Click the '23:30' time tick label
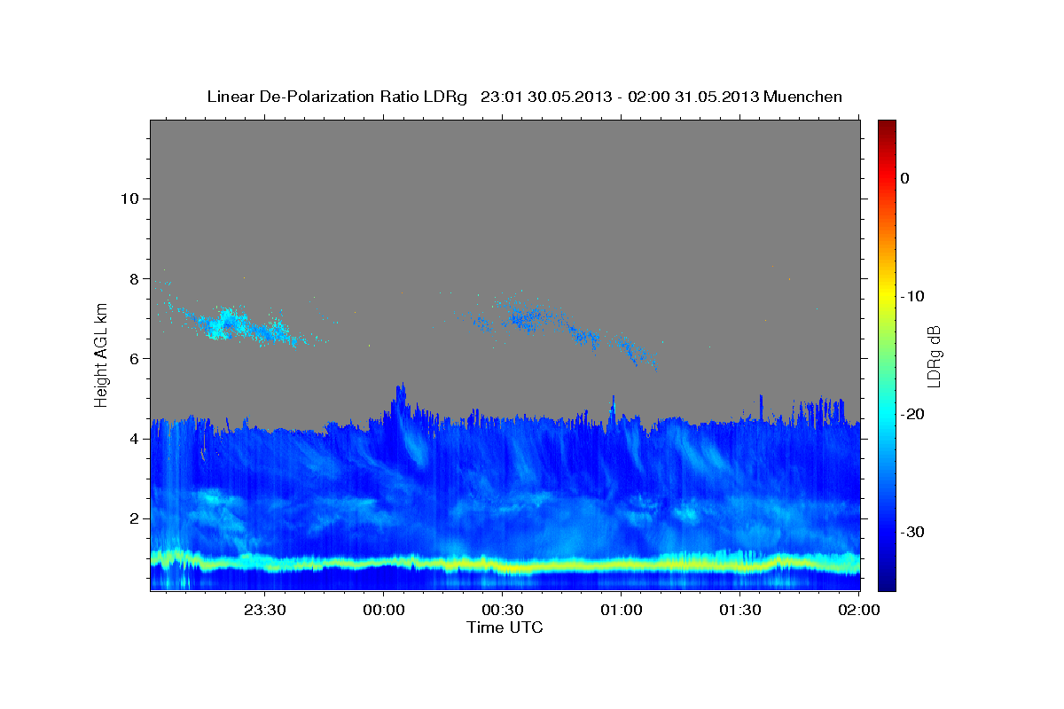The image size is (1064, 709). [265, 610]
